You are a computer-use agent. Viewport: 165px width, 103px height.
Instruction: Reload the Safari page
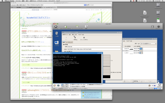coord(18,5)
